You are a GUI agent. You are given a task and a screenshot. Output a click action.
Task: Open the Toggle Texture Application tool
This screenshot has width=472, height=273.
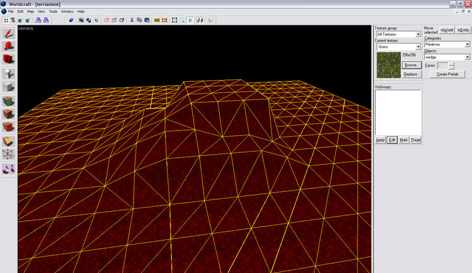pyautogui.click(x=8, y=101)
